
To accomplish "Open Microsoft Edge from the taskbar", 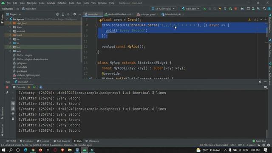I will point(25,150).
